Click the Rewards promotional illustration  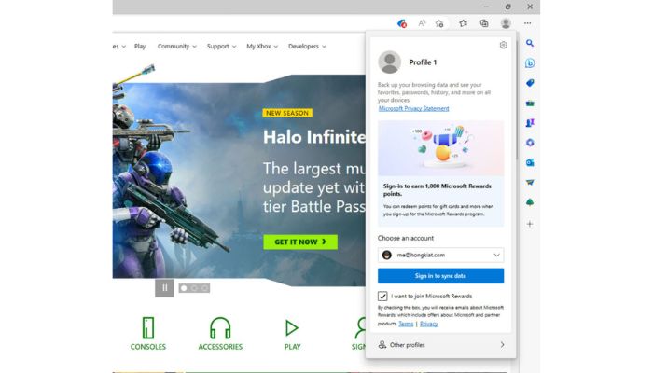[x=440, y=148]
